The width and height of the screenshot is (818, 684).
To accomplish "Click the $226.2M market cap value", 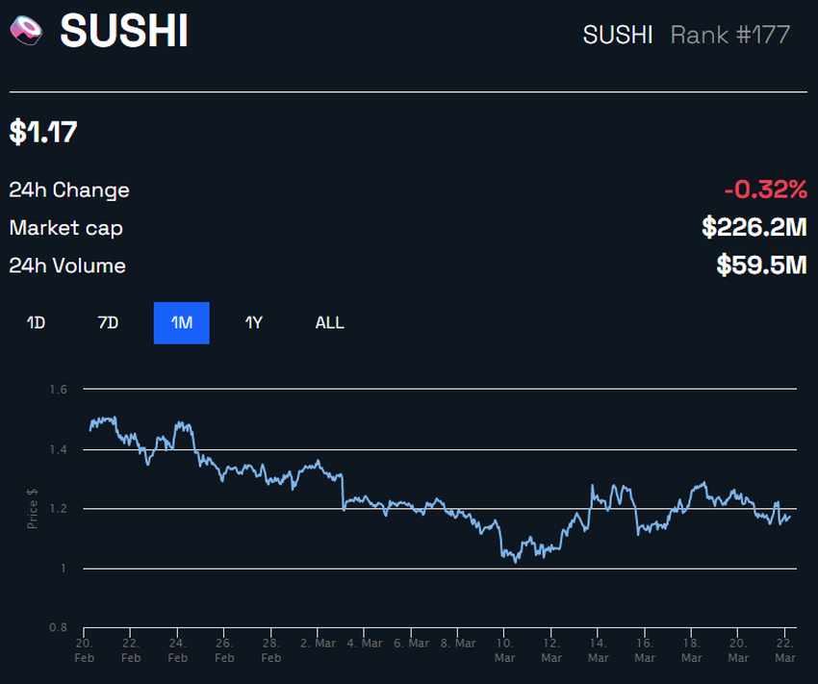I will pyautogui.click(x=754, y=227).
